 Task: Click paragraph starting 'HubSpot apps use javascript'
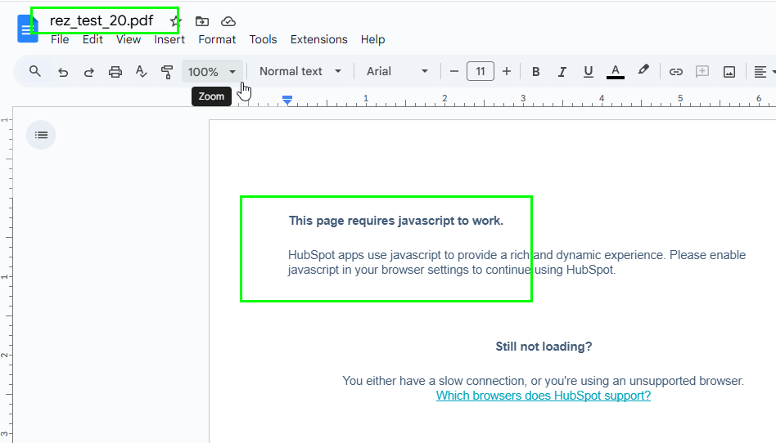tap(517, 262)
